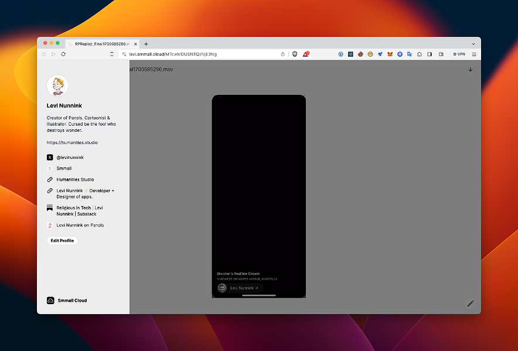Open the hamburger menu at the toolbar's far right
Screen dimensions: 518x351
coord(475,54)
